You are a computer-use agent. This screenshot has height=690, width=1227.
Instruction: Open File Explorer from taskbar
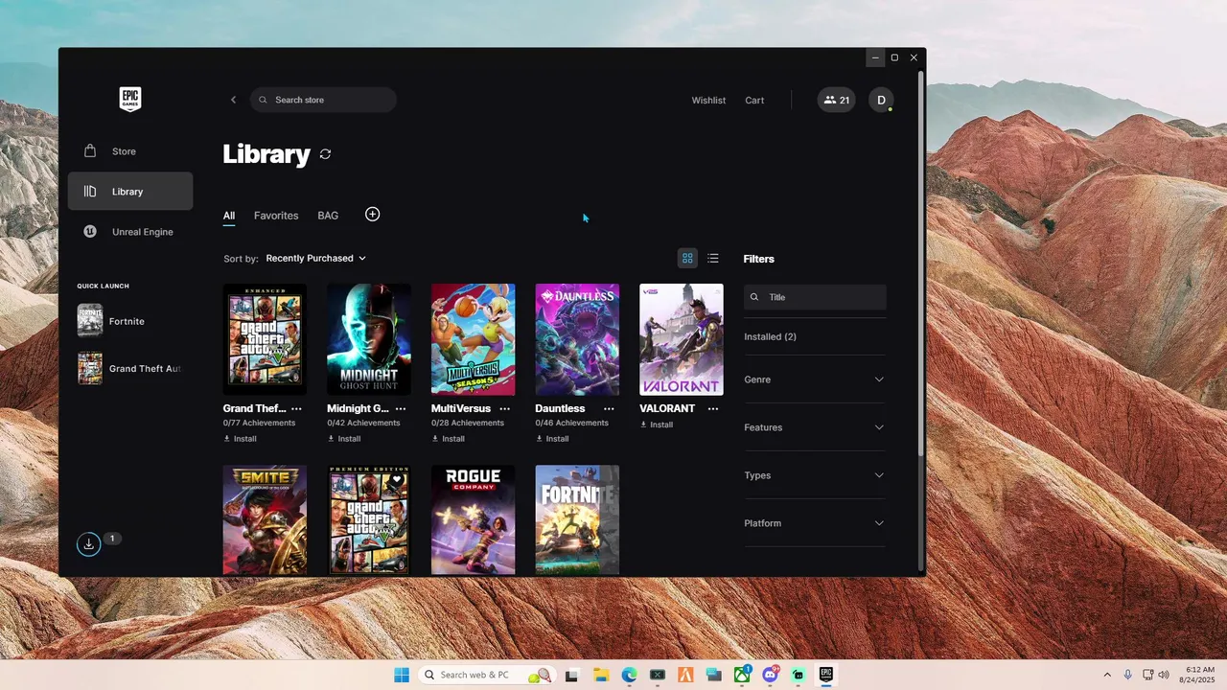pyautogui.click(x=601, y=675)
